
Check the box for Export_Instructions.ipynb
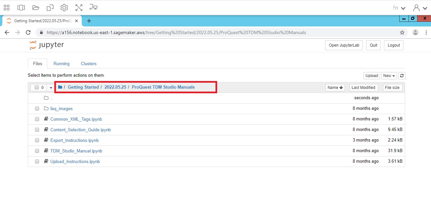tap(37, 140)
